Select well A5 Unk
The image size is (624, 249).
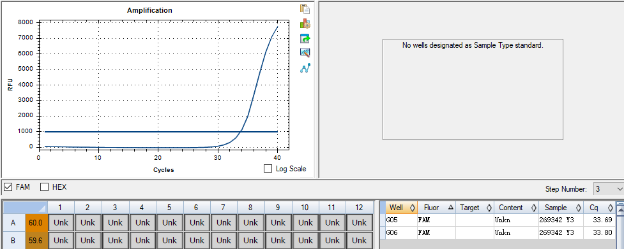coord(169,223)
